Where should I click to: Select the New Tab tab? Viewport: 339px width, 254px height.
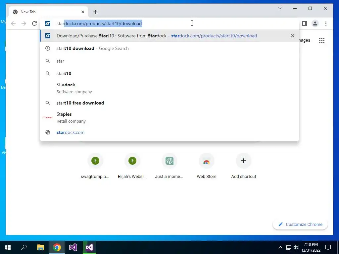tap(48, 12)
